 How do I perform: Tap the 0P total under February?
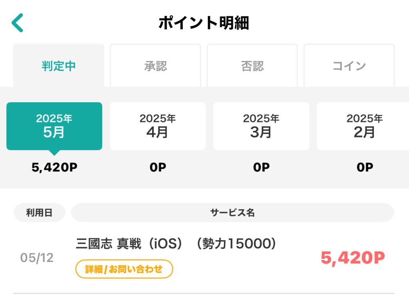tap(365, 167)
